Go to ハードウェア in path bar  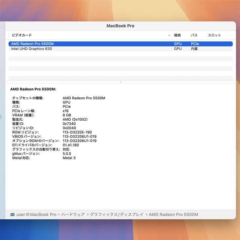pos(73,215)
